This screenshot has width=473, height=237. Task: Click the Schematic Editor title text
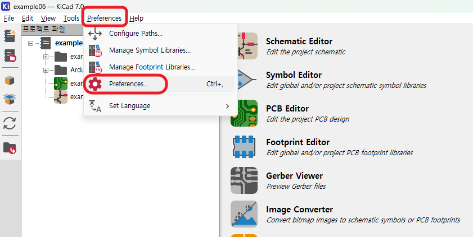click(299, 41)
